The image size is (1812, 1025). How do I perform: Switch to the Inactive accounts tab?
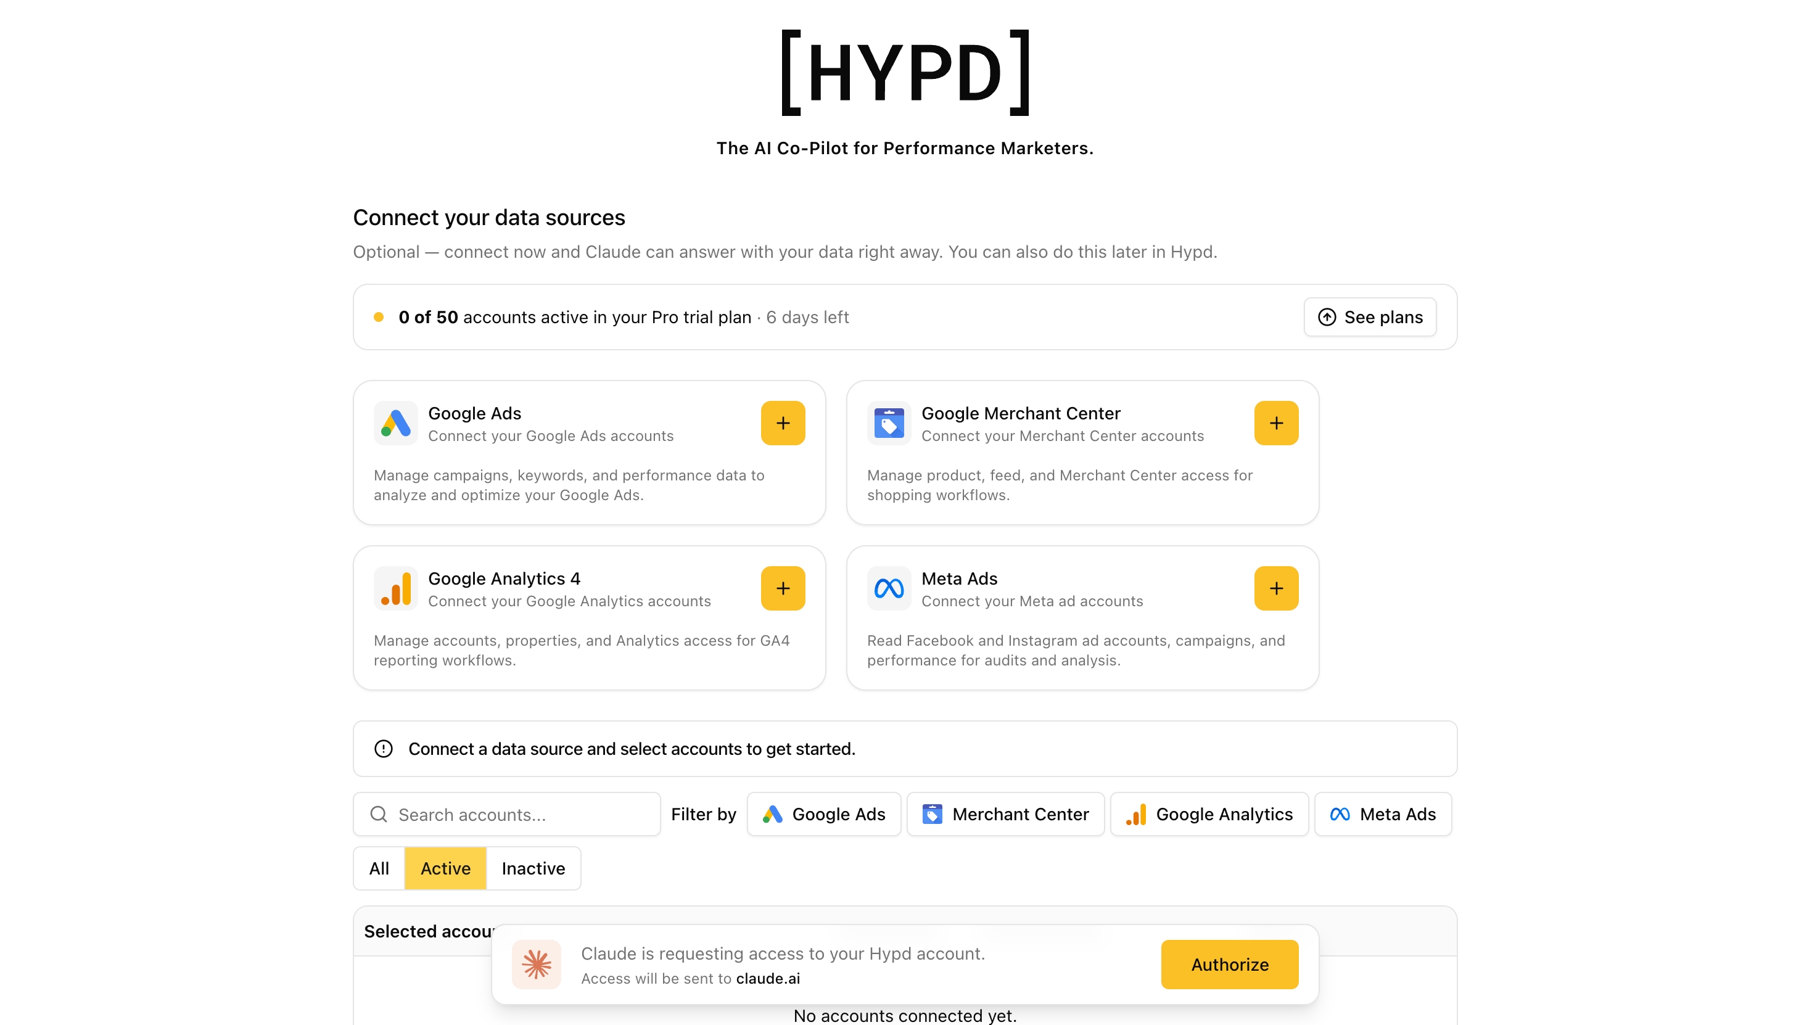tap(533, 869)
